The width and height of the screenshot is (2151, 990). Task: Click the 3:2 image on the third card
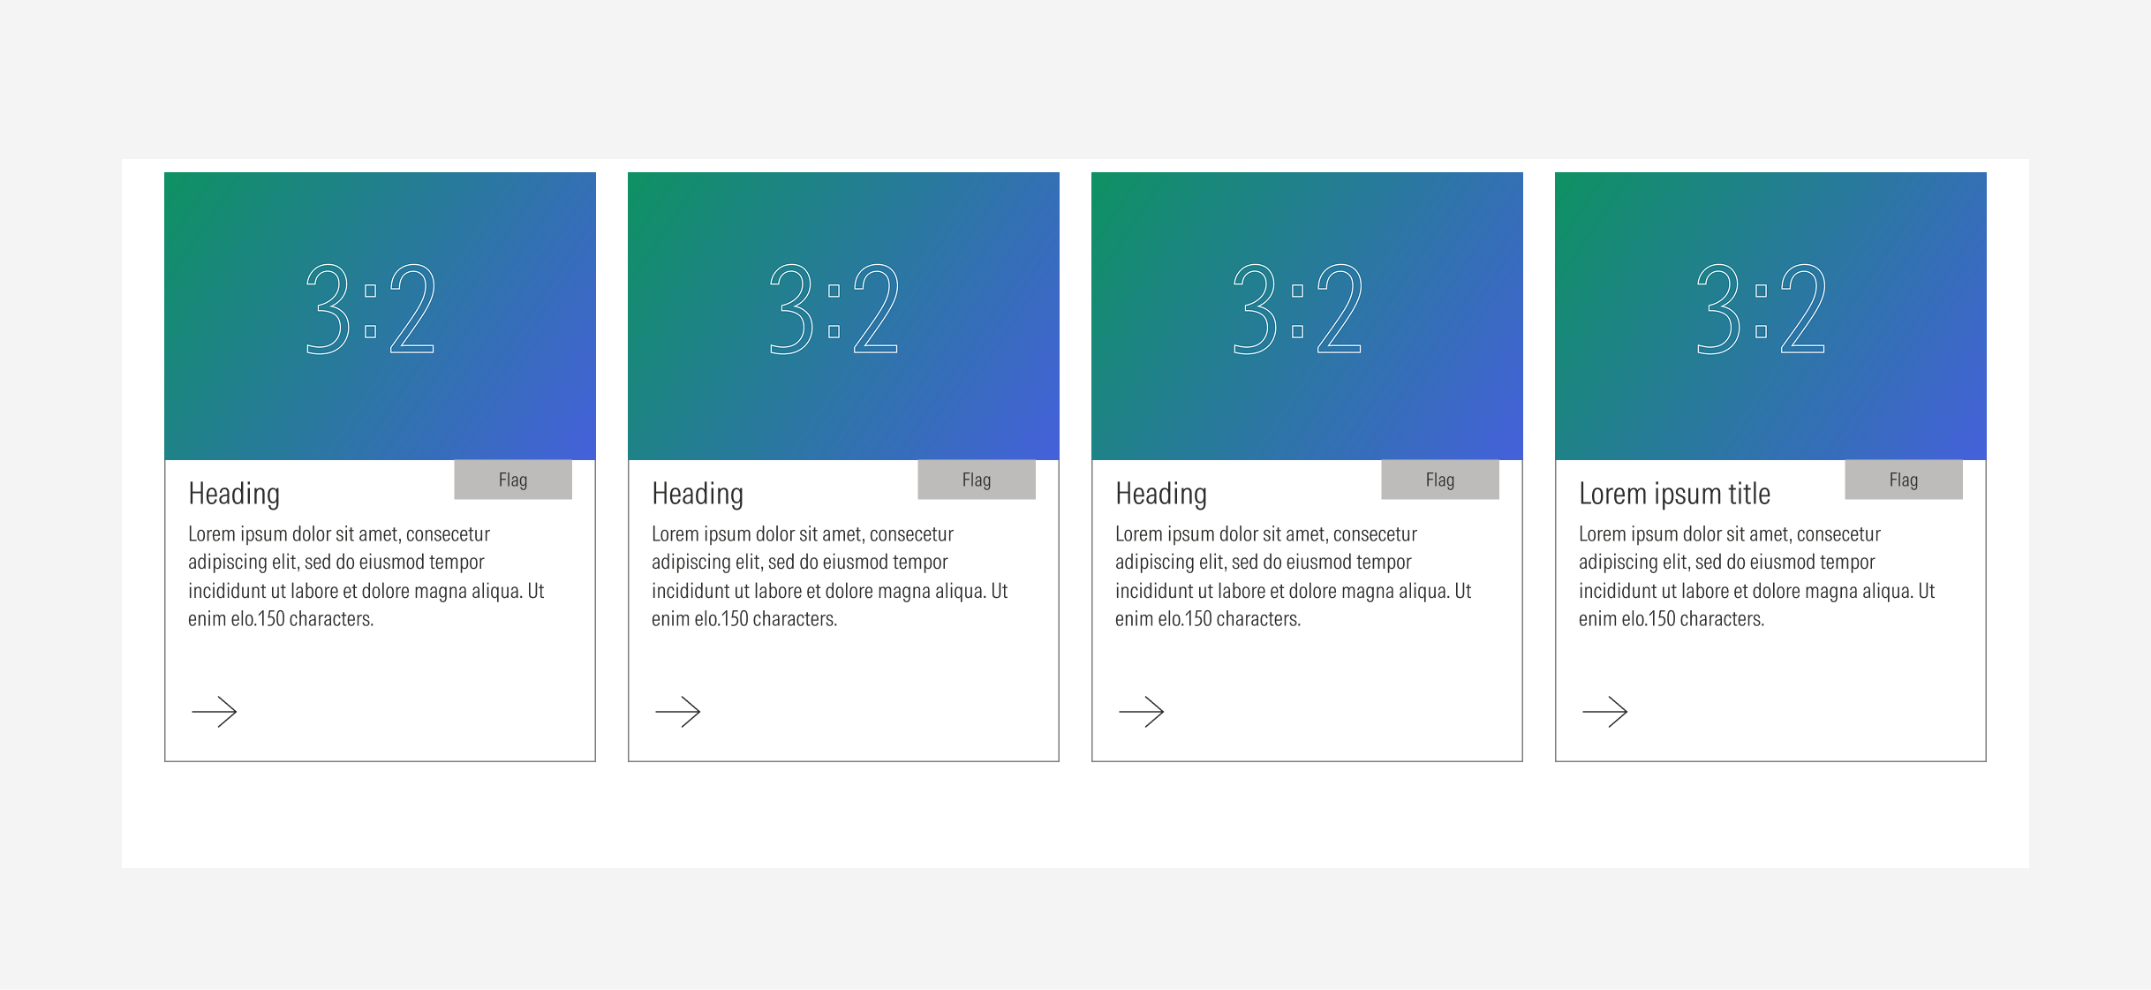click(x=1307, y=316)
